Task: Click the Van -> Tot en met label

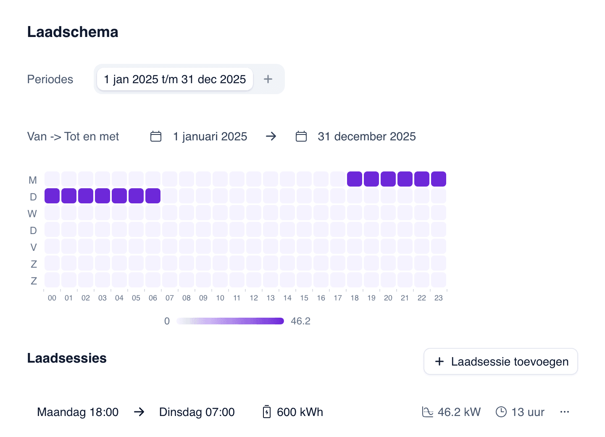Action: click(73, 137)
